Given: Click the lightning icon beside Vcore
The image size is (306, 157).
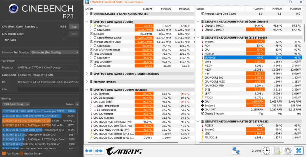Looking at the screenshot, I should 202,62.
